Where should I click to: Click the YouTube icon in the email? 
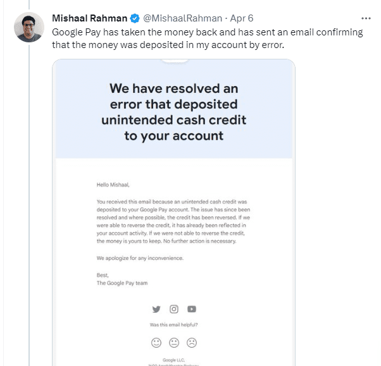click(191, 309)
